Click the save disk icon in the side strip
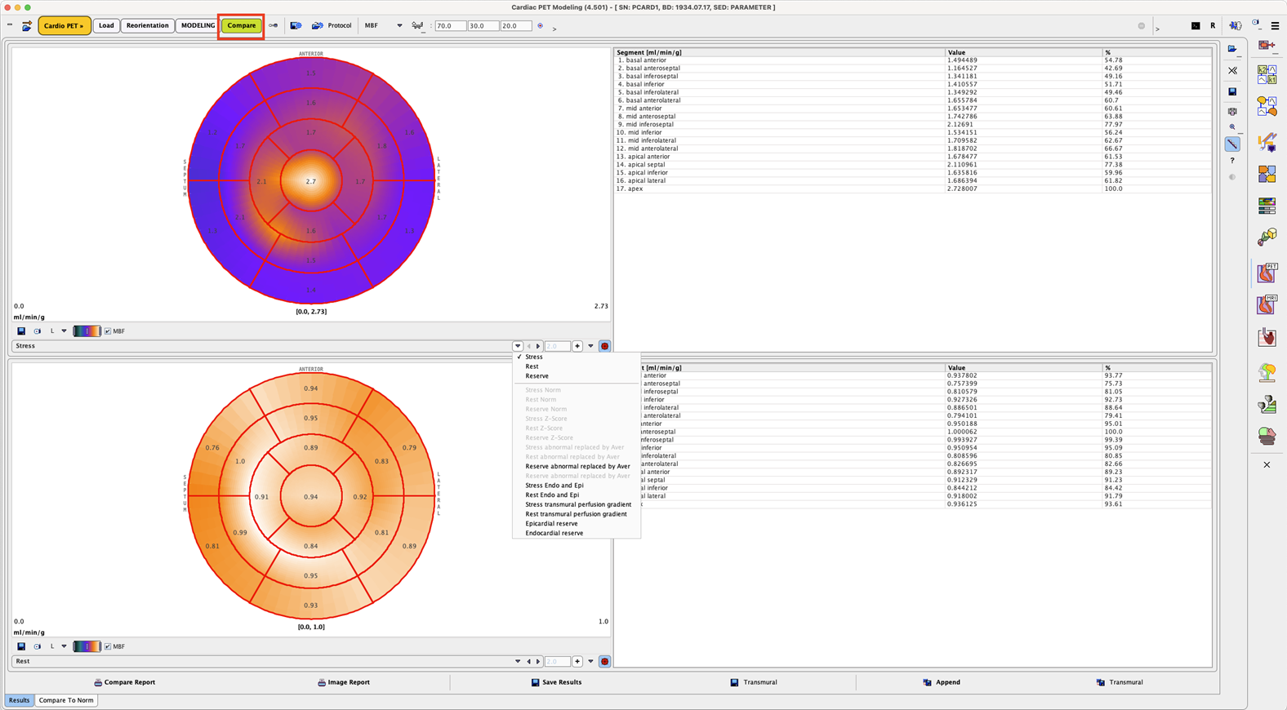 1232,91
